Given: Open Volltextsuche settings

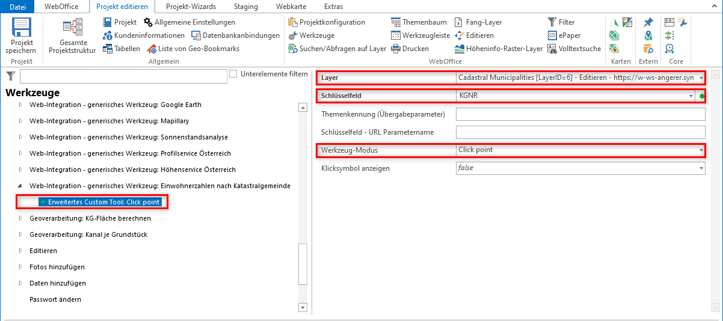Looking at the screenshot, I should (574, 49).
